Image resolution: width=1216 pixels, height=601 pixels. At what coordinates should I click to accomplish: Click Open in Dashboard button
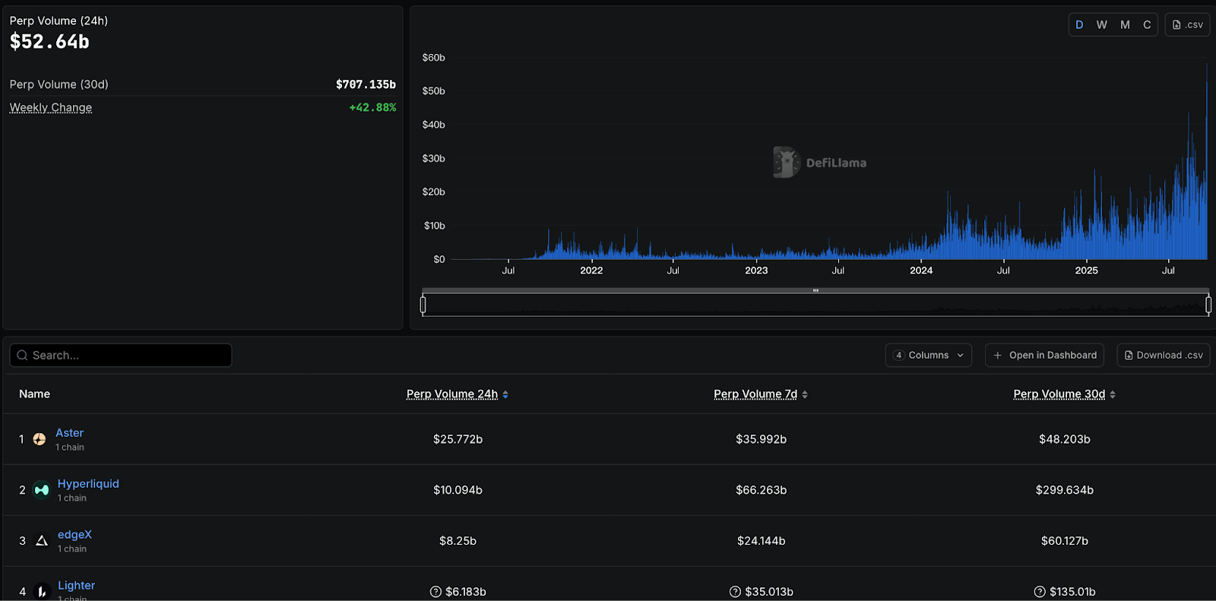pos(1045,356)
